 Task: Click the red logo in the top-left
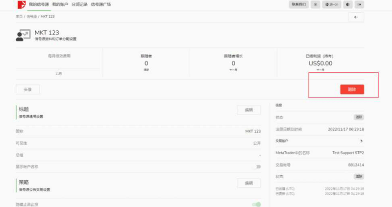22,5
